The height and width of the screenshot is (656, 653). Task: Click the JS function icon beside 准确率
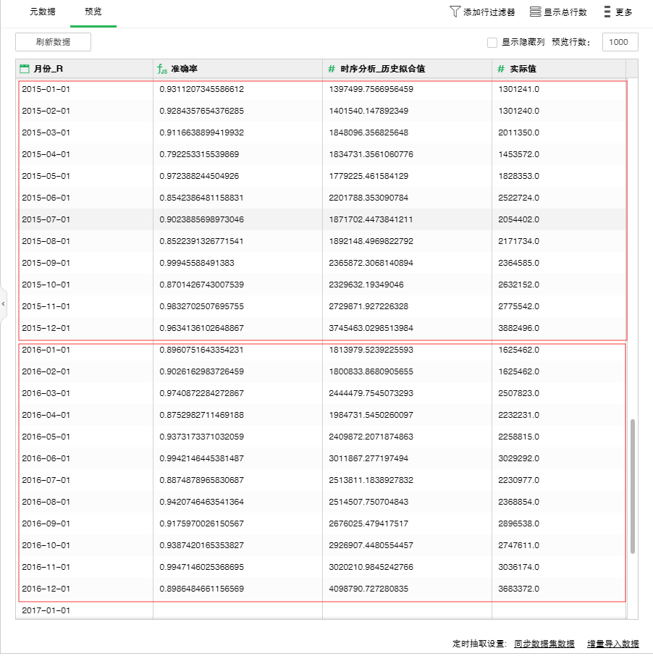point(162,69)
